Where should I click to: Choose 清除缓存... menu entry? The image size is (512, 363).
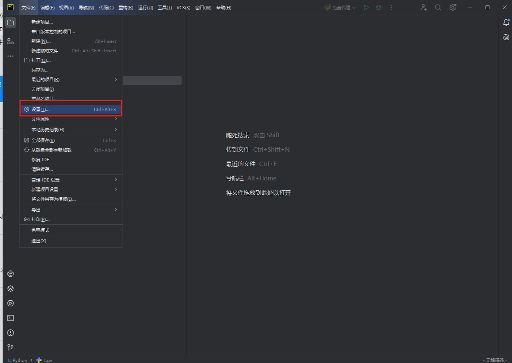pos(71,169)
